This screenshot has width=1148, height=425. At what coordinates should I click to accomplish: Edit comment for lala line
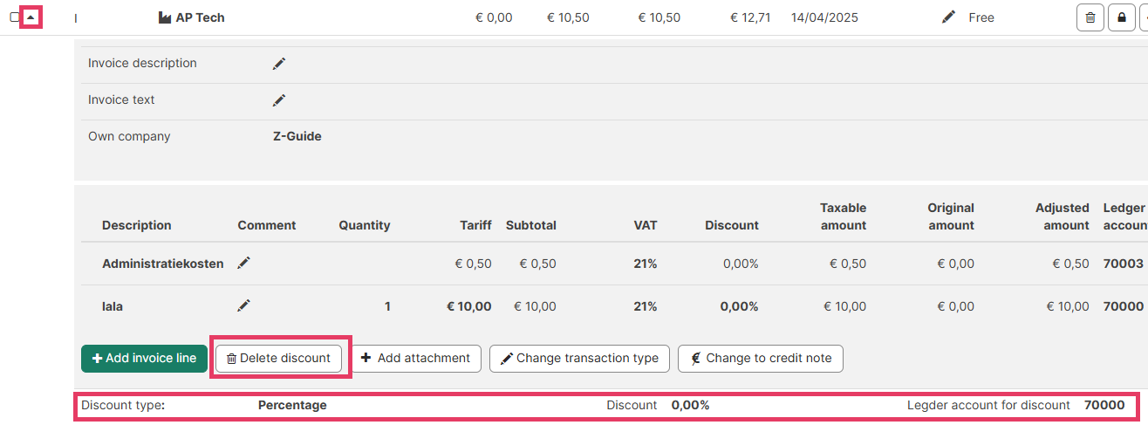click(x=244, y=305)
